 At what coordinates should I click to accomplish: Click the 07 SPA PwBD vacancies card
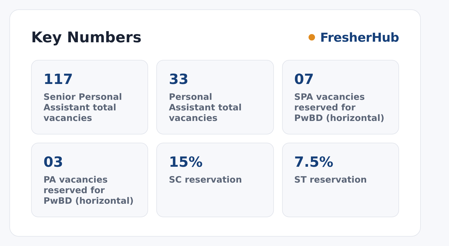click(341, 97)
